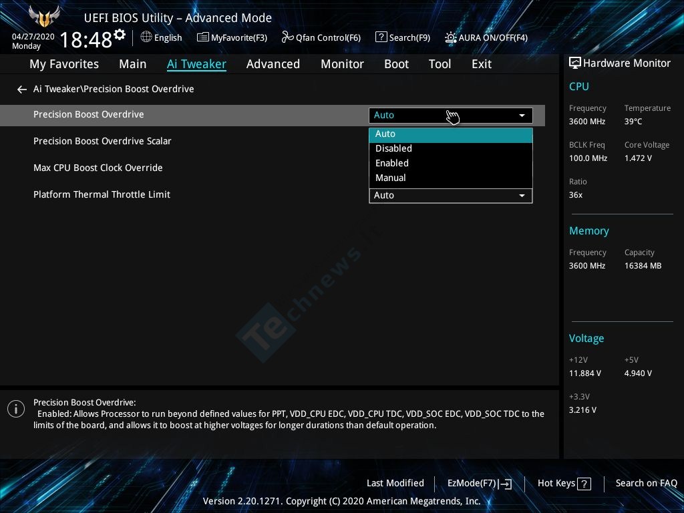Screen dimensions: 684x513
Task: Open MyFavorite(F3) list
Action: pos(232,37)
